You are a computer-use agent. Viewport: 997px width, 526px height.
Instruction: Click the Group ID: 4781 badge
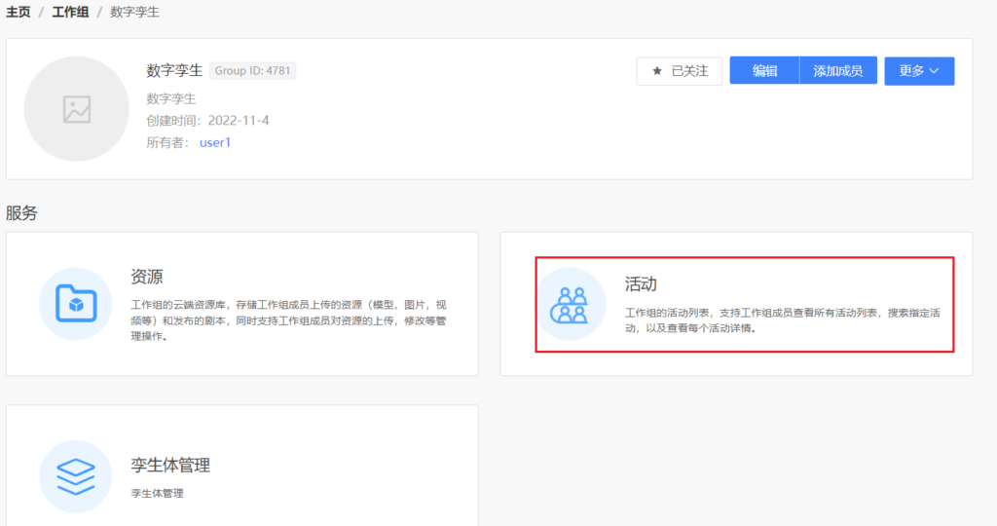click(x=253, y=70)
